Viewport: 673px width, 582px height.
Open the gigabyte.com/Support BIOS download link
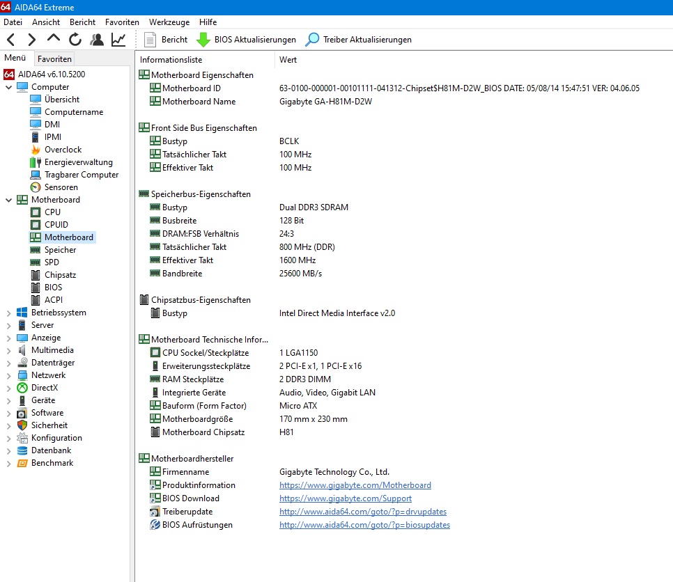[x=346, y=498]
